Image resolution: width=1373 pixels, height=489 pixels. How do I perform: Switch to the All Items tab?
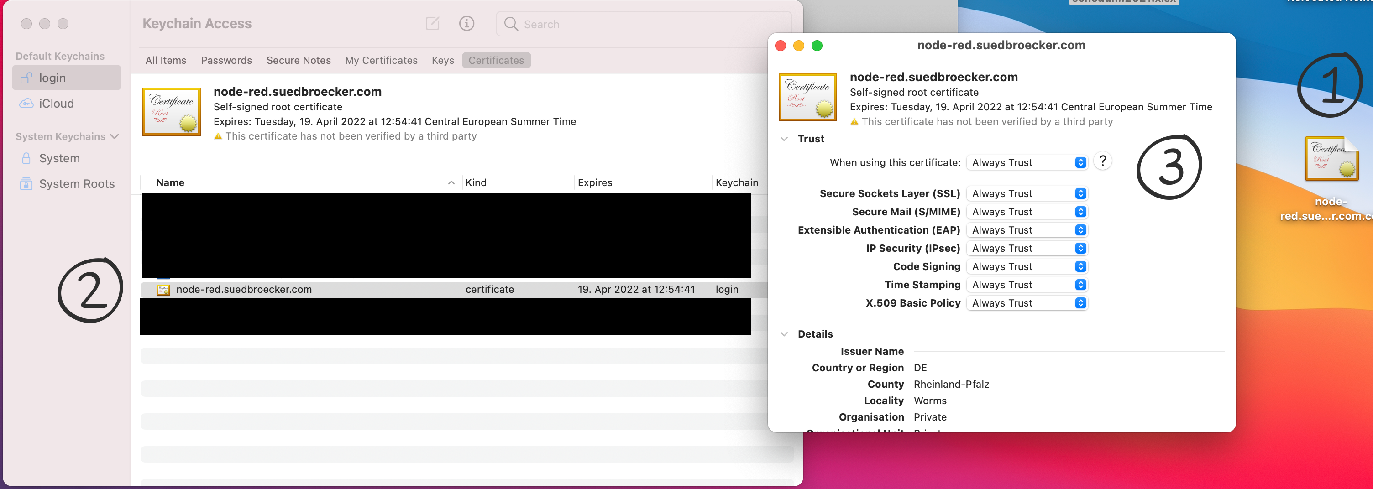tap(166, 60)
